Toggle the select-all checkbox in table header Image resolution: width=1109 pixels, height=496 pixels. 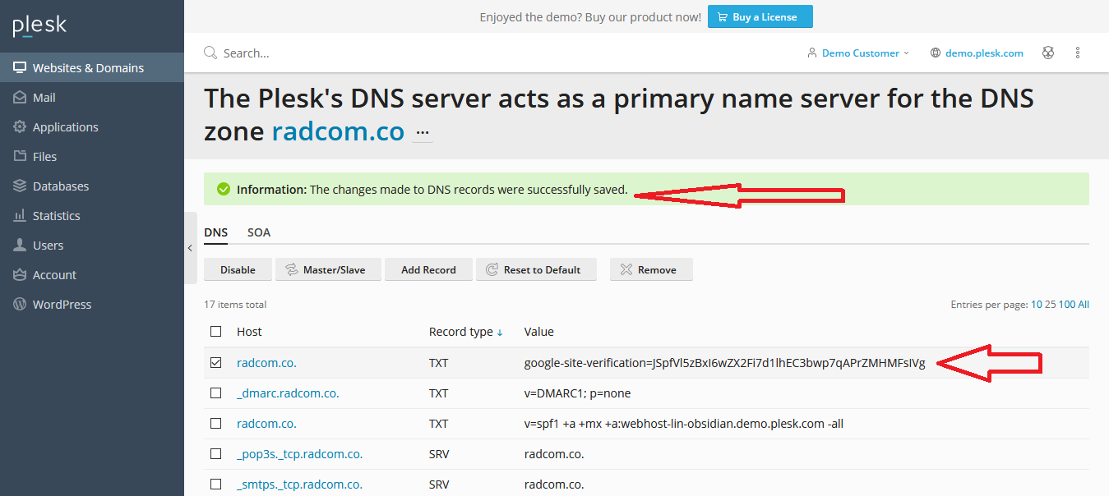[x=216, y=332]
